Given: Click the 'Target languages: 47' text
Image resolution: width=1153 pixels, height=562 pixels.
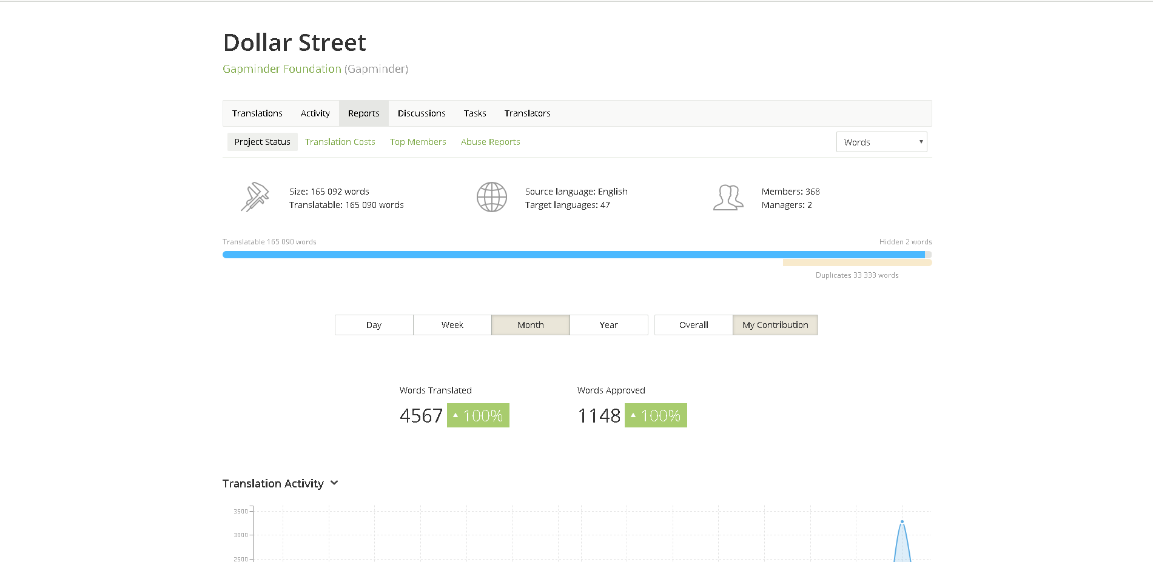Looking at the screenshot, I should (568, 205).
